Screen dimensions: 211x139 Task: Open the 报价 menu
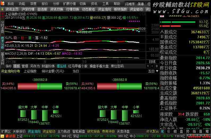click(45, 4)
